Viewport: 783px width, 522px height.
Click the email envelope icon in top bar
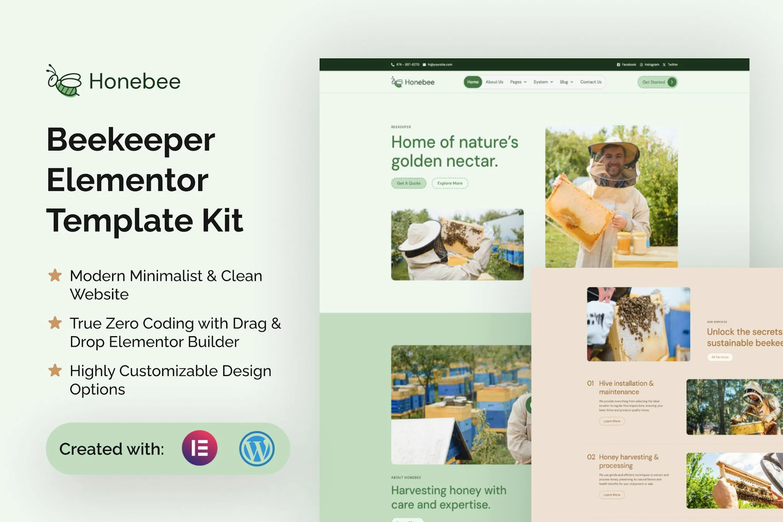click(424, 65)
